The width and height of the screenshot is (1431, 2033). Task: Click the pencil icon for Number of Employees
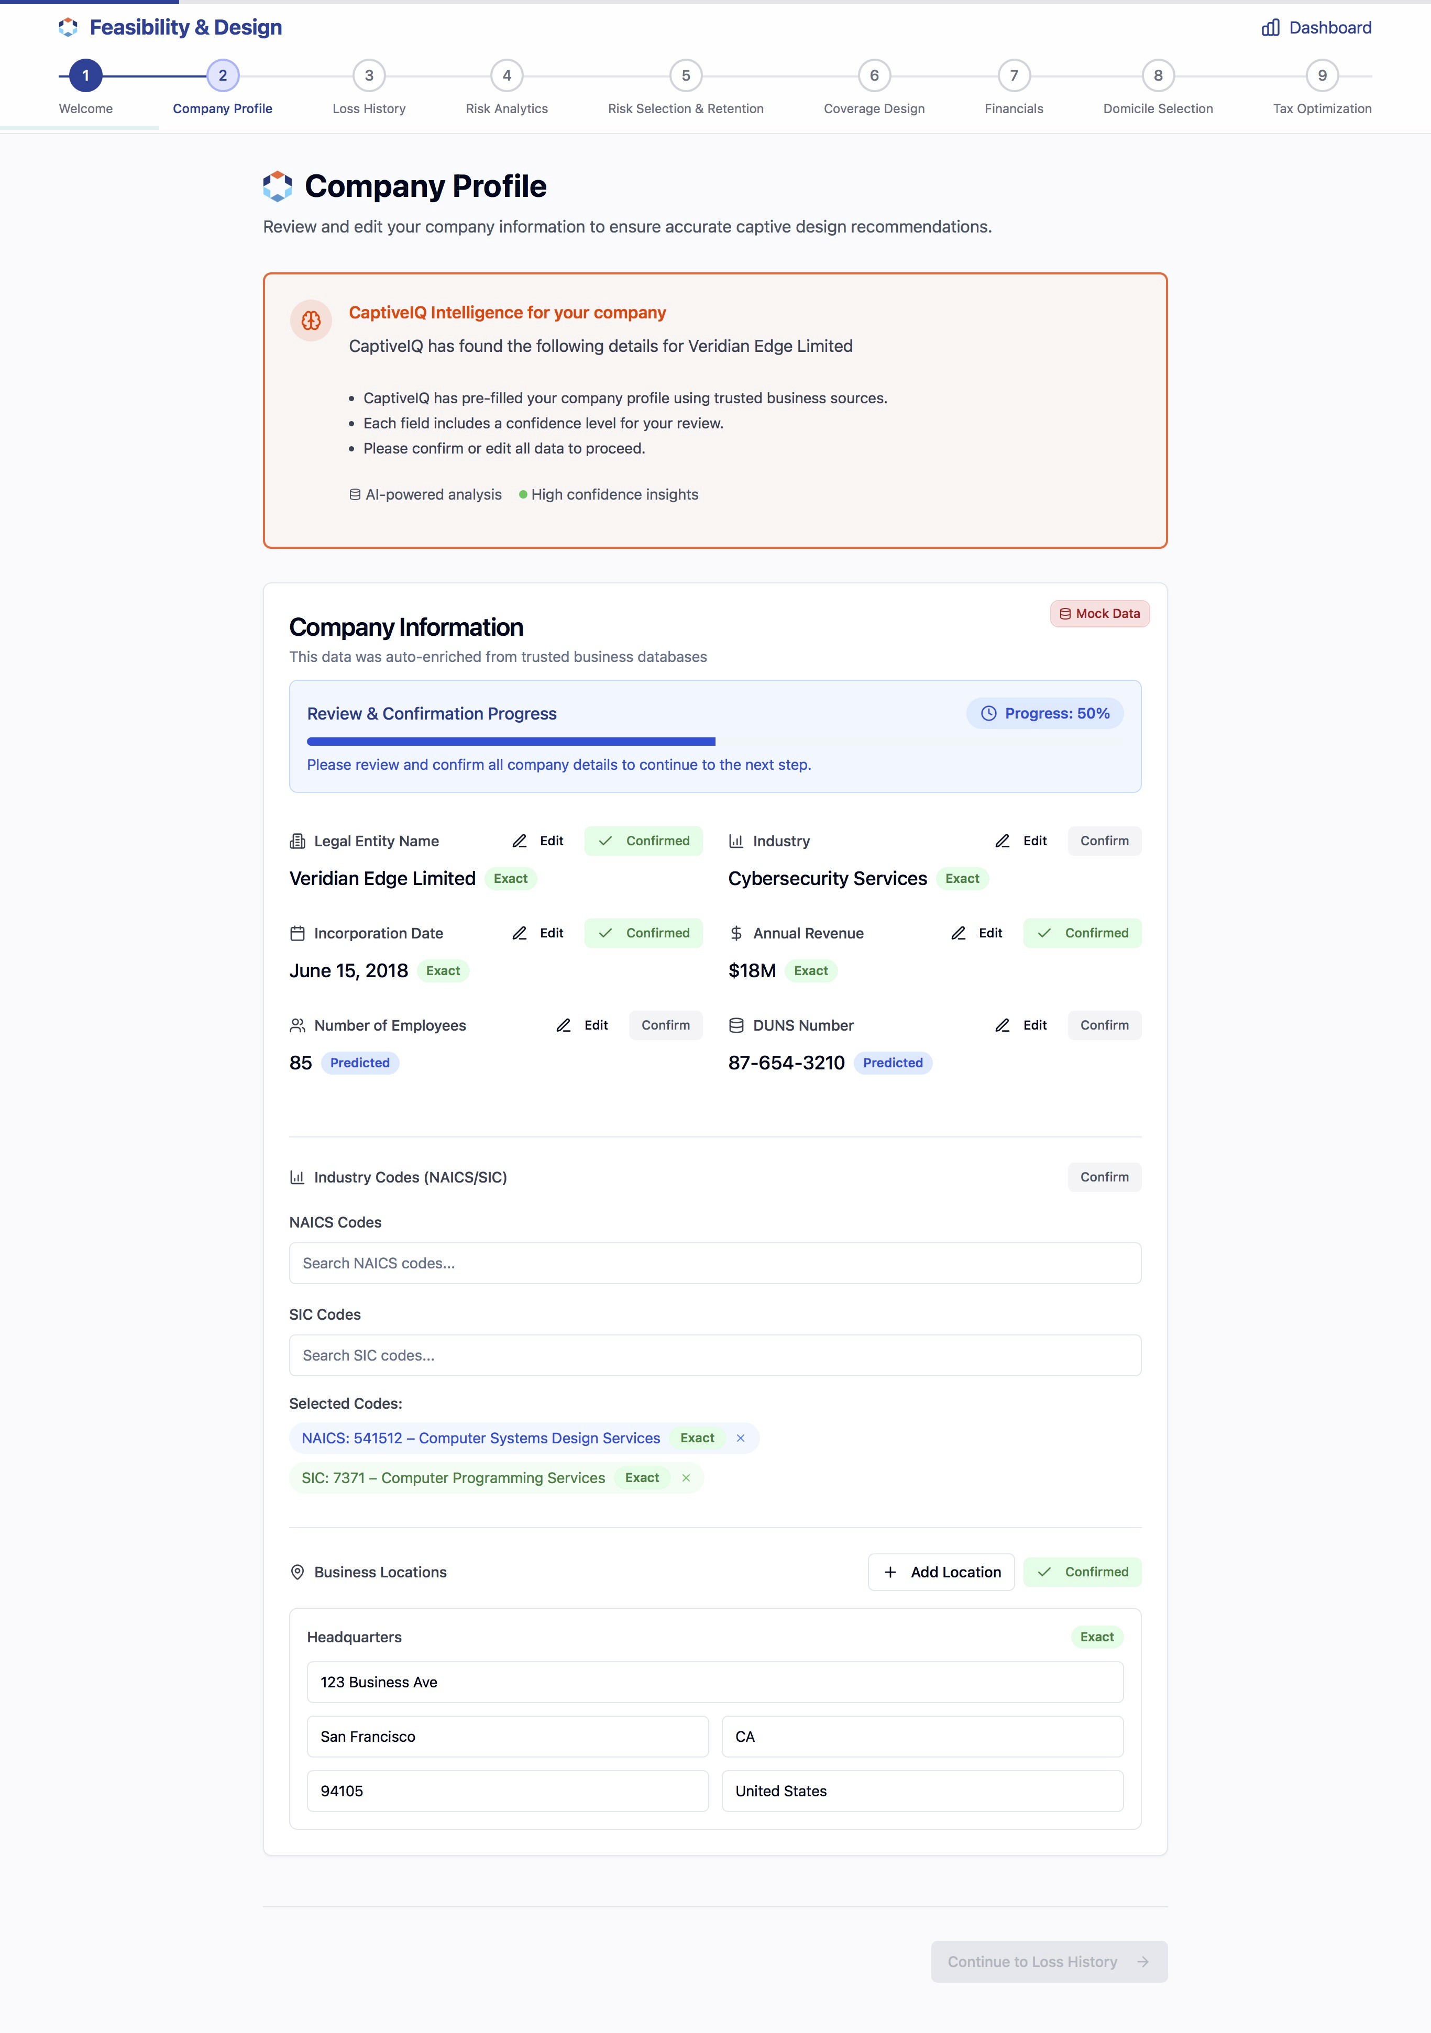(563, 1025)
